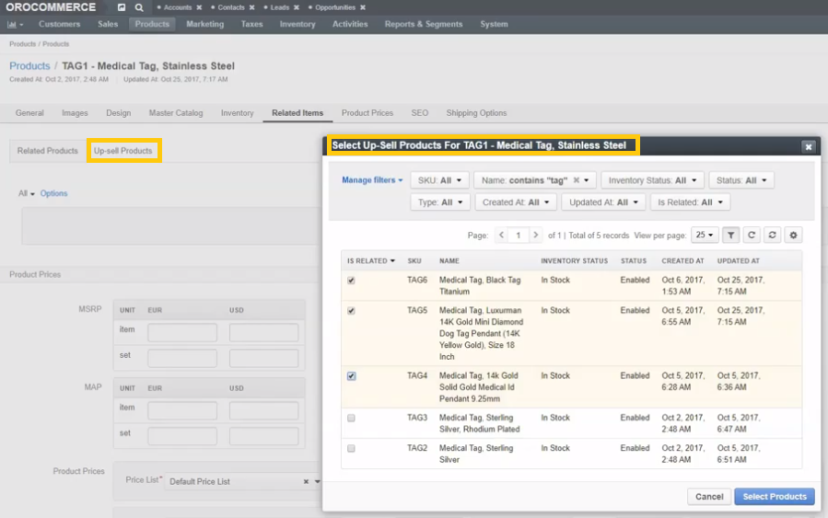The width and height of the screenshot is (828, 518).
Task: Click the Select Products button
Action: (775, 496)
